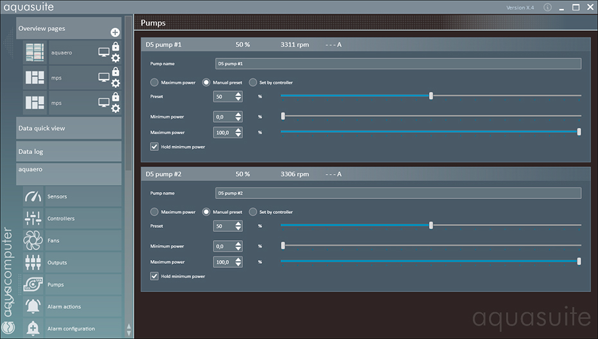The height and width of the screenshot is (339, 598).
Task: Click the Maximum power stepper for pump #1
Action: click(239, 132)
